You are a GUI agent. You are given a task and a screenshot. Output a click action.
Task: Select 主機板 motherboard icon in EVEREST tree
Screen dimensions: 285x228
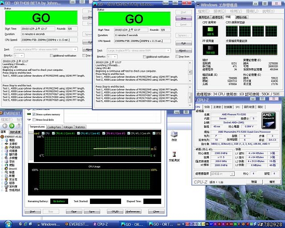coord(7,144)
